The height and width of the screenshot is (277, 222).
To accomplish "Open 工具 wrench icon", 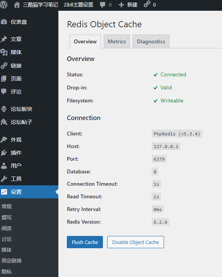I will pos(4,179).
